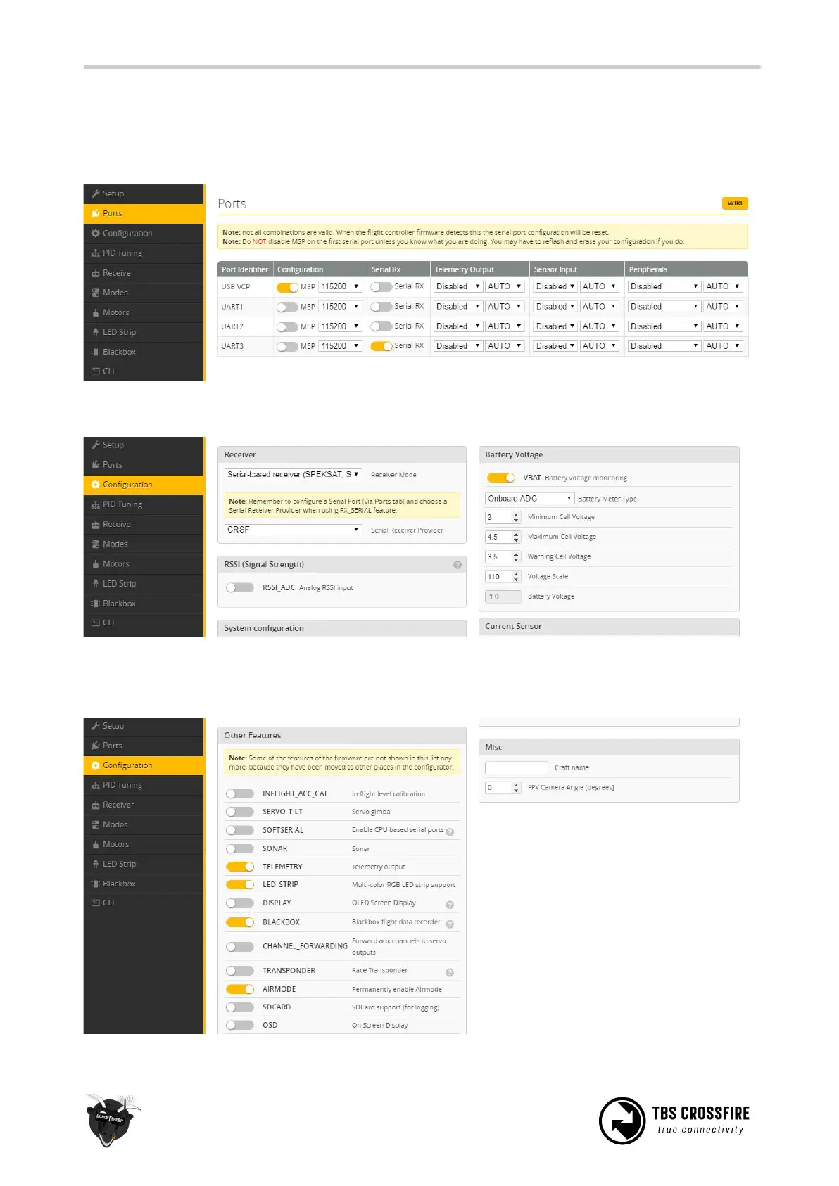Image resolution: width=839 pixels, height=1186 pixels.
Task: Disable Serial RX toggle on UART3 row
Action: pos(381,346)
